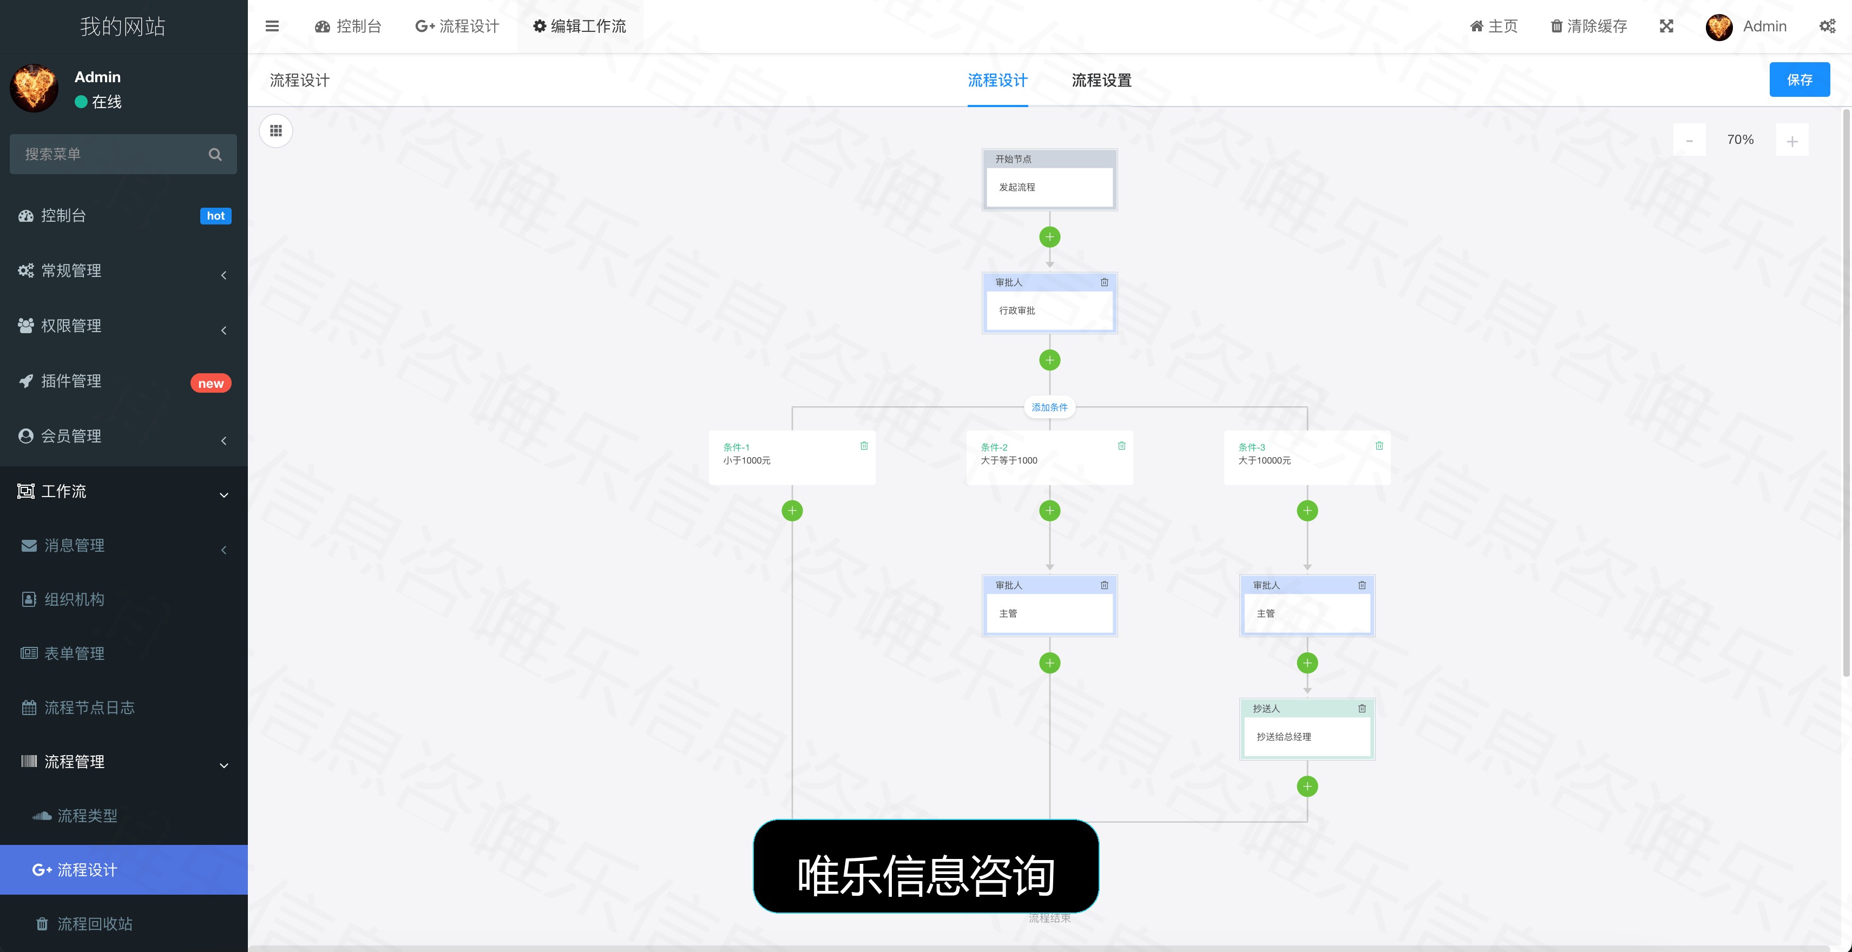This screenshot has height=952, width=1852.
Task: Toggle the sidebar hamburger menu icon
Action: (272, 27)
